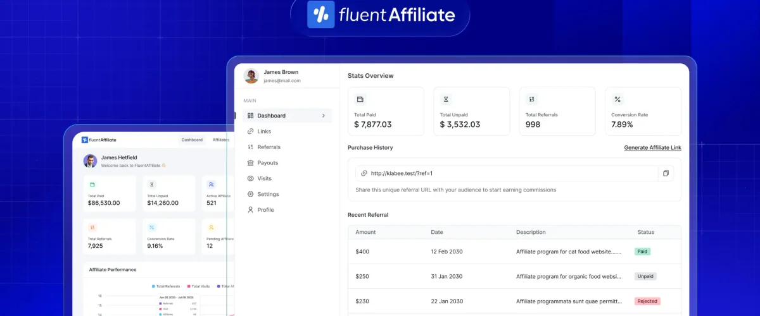Click the http://klabee.test/?ref=1 URL field
Image resolution: width=760 pixels, height=316 pixels.
pos(507,173)
